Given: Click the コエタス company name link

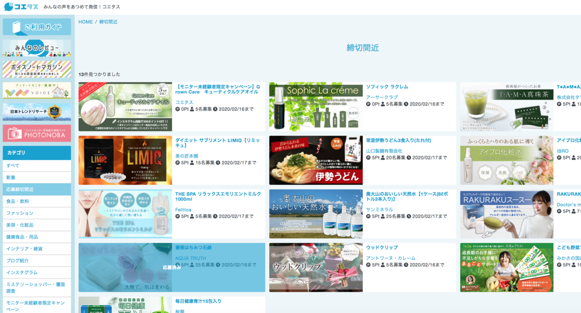Looking at the screenshot, I should point(184,102).
